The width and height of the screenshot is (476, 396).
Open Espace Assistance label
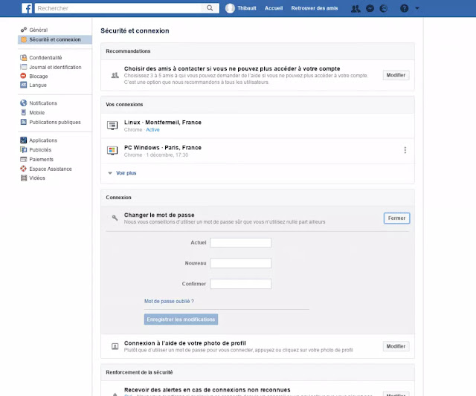click(51, 169)
